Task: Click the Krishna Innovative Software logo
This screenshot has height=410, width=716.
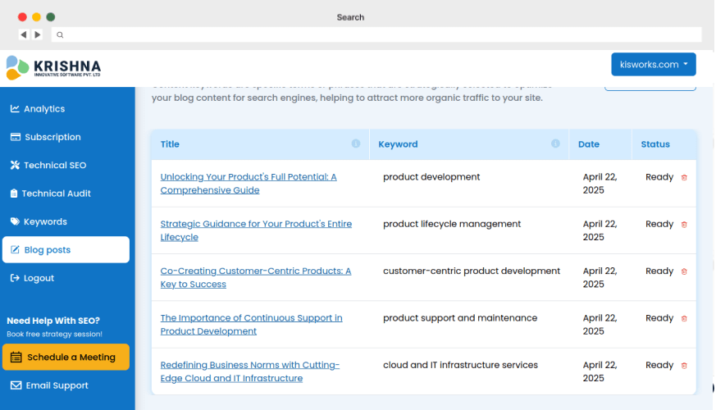Action: point(54,67)
